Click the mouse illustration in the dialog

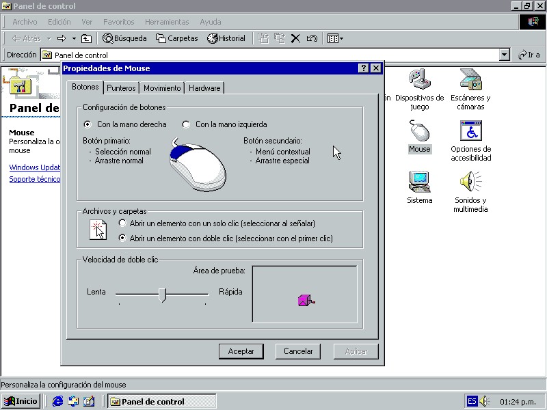point(198,165)
